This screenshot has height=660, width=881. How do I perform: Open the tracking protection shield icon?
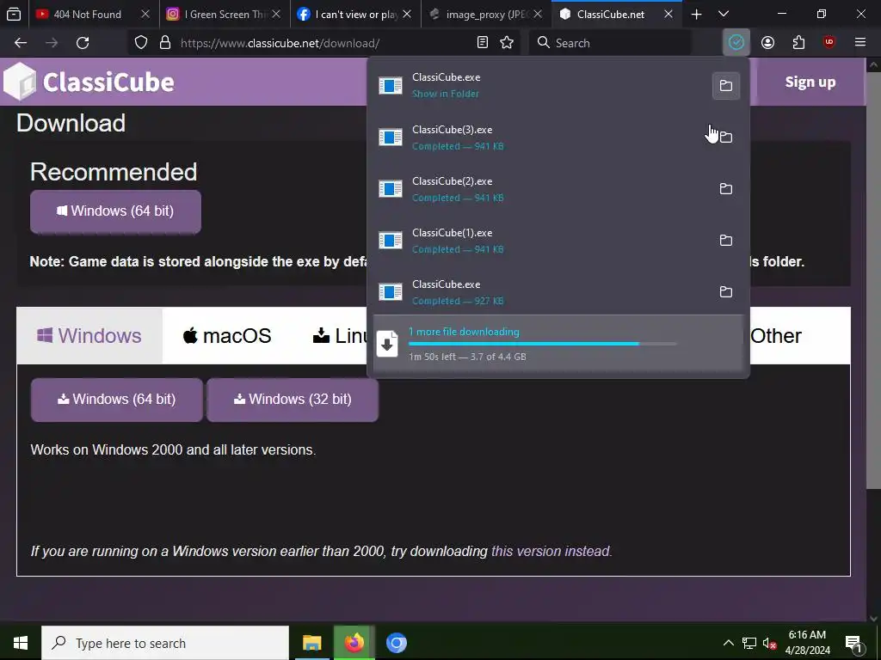[141, 43]
